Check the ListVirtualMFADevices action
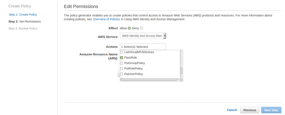Image resolution: width=285 pixels, height=115 pixels. pos(121,52)
